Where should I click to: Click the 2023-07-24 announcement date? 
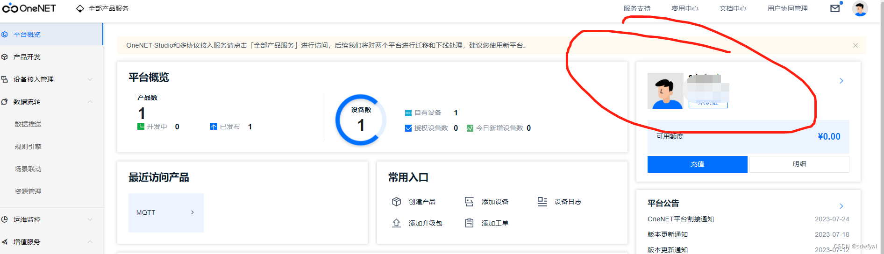pyautogui.click(x=832, y=219)
